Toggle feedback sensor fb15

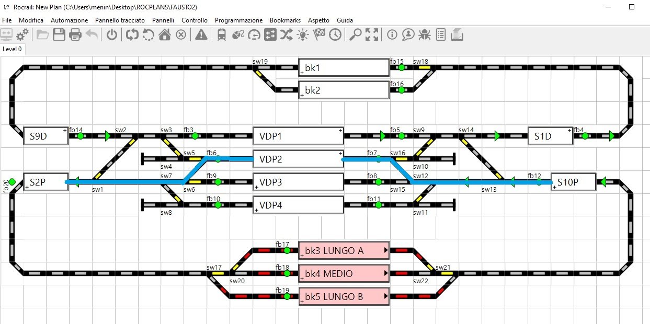[401, 67]
